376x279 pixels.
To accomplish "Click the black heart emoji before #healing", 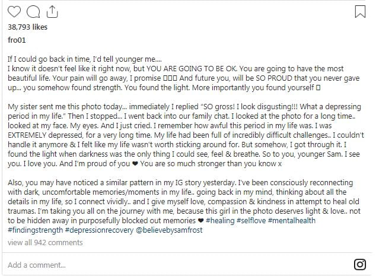I will point(200,221).
